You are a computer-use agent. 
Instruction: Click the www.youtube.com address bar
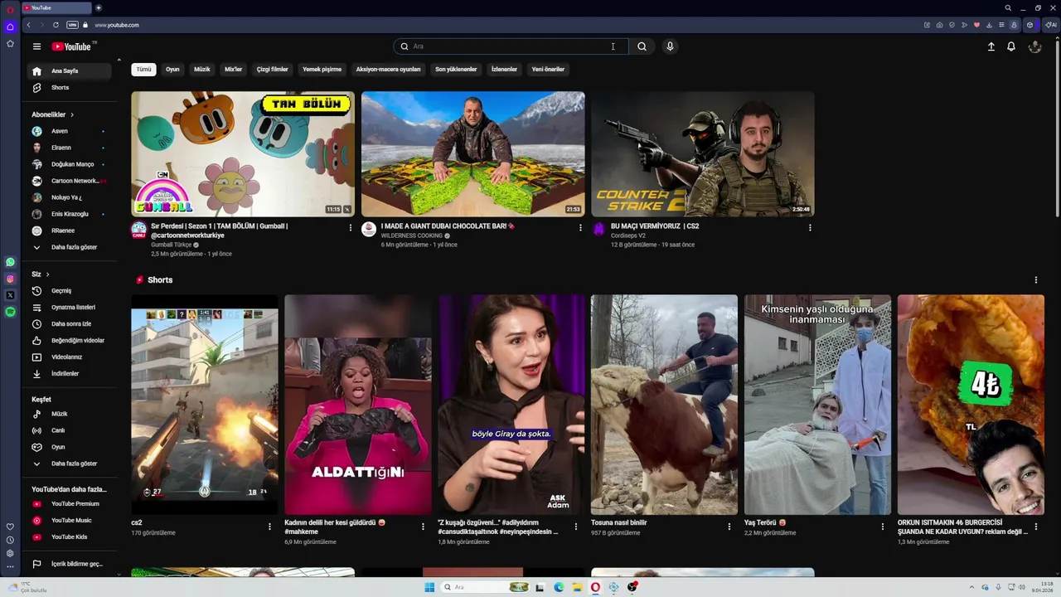117,25
